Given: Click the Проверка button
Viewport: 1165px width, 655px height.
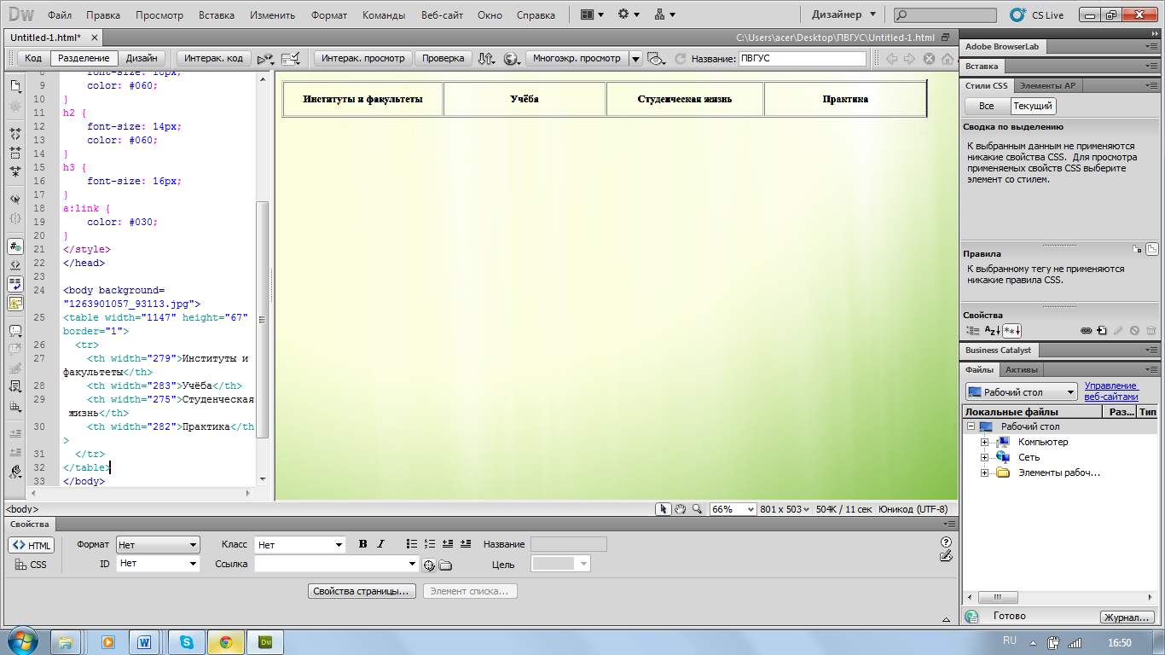Looking at the screenshot, I should [x=443, y=59].
